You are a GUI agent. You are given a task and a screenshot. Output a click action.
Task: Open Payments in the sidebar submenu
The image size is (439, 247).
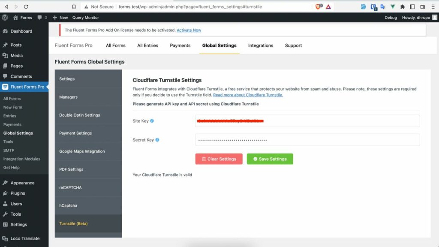pyautogui.click(x=12, y=124)
